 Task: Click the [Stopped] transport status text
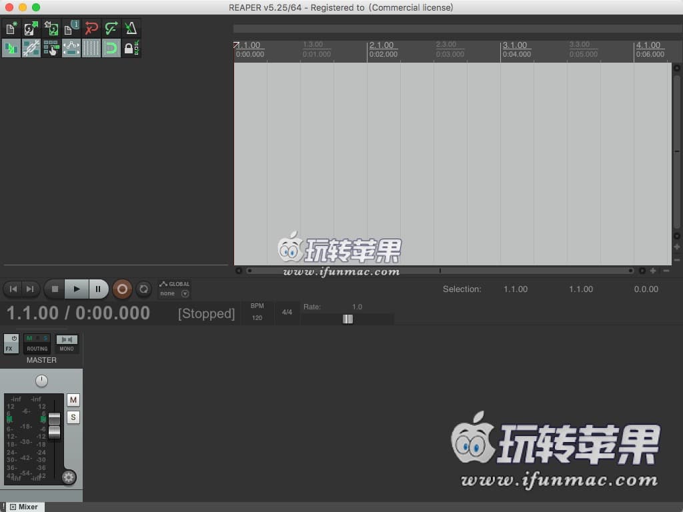pos(207,313)
